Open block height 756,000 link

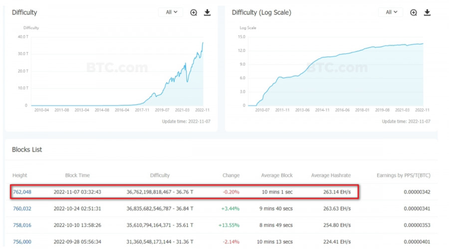(22, 242)
